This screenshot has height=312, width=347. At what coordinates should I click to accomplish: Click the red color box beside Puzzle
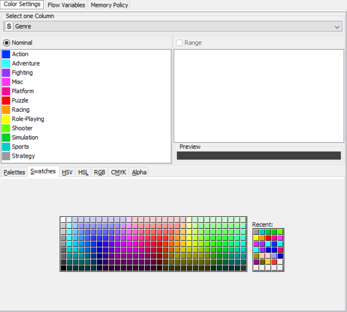coord(6,101)
